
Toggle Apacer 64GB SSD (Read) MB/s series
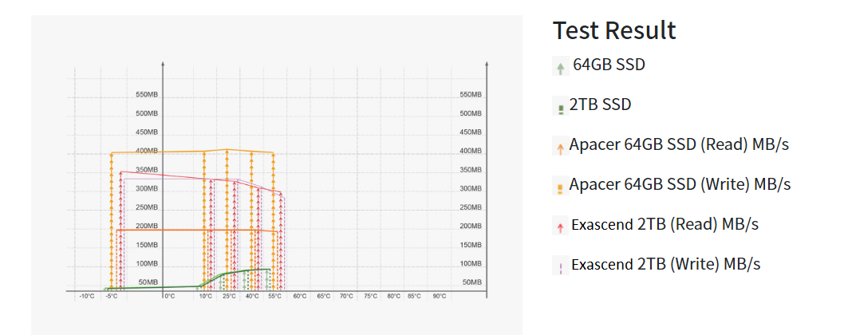679,144
